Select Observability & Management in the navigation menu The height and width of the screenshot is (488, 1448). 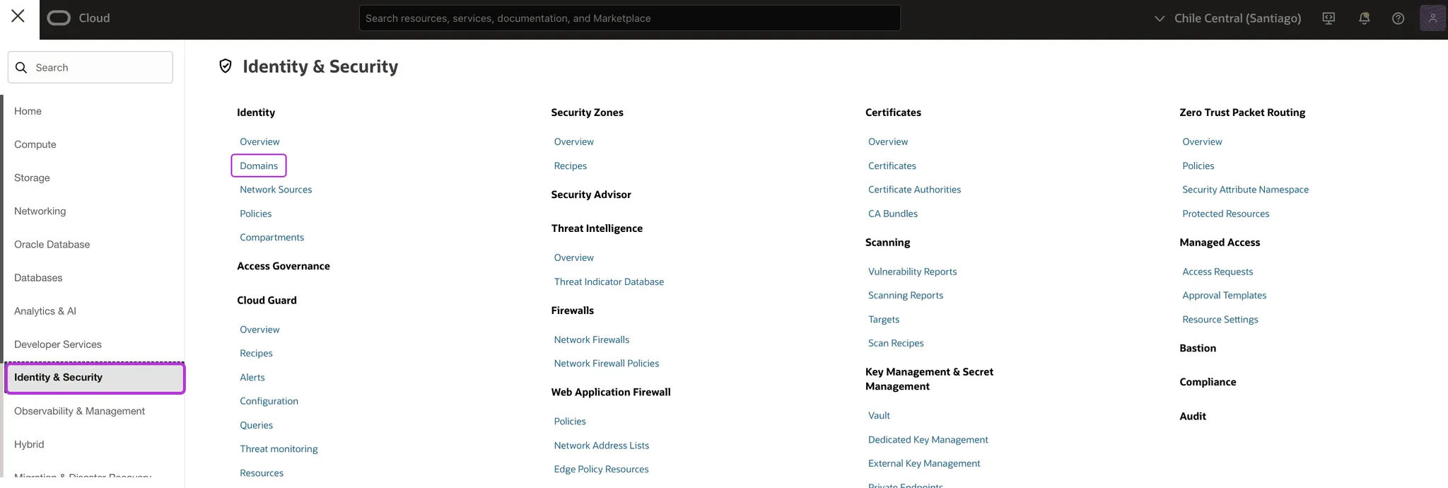coord(79,411)
